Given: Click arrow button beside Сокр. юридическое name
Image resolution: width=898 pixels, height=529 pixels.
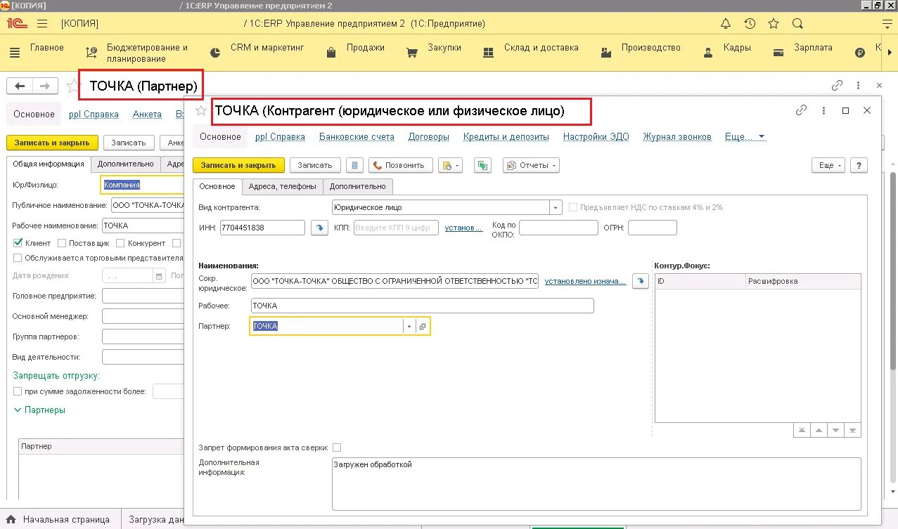Looking at the screenshot, I should pyautogui.click(x=640, y=281).
